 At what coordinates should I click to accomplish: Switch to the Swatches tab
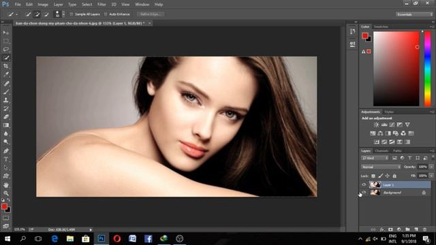381,27
